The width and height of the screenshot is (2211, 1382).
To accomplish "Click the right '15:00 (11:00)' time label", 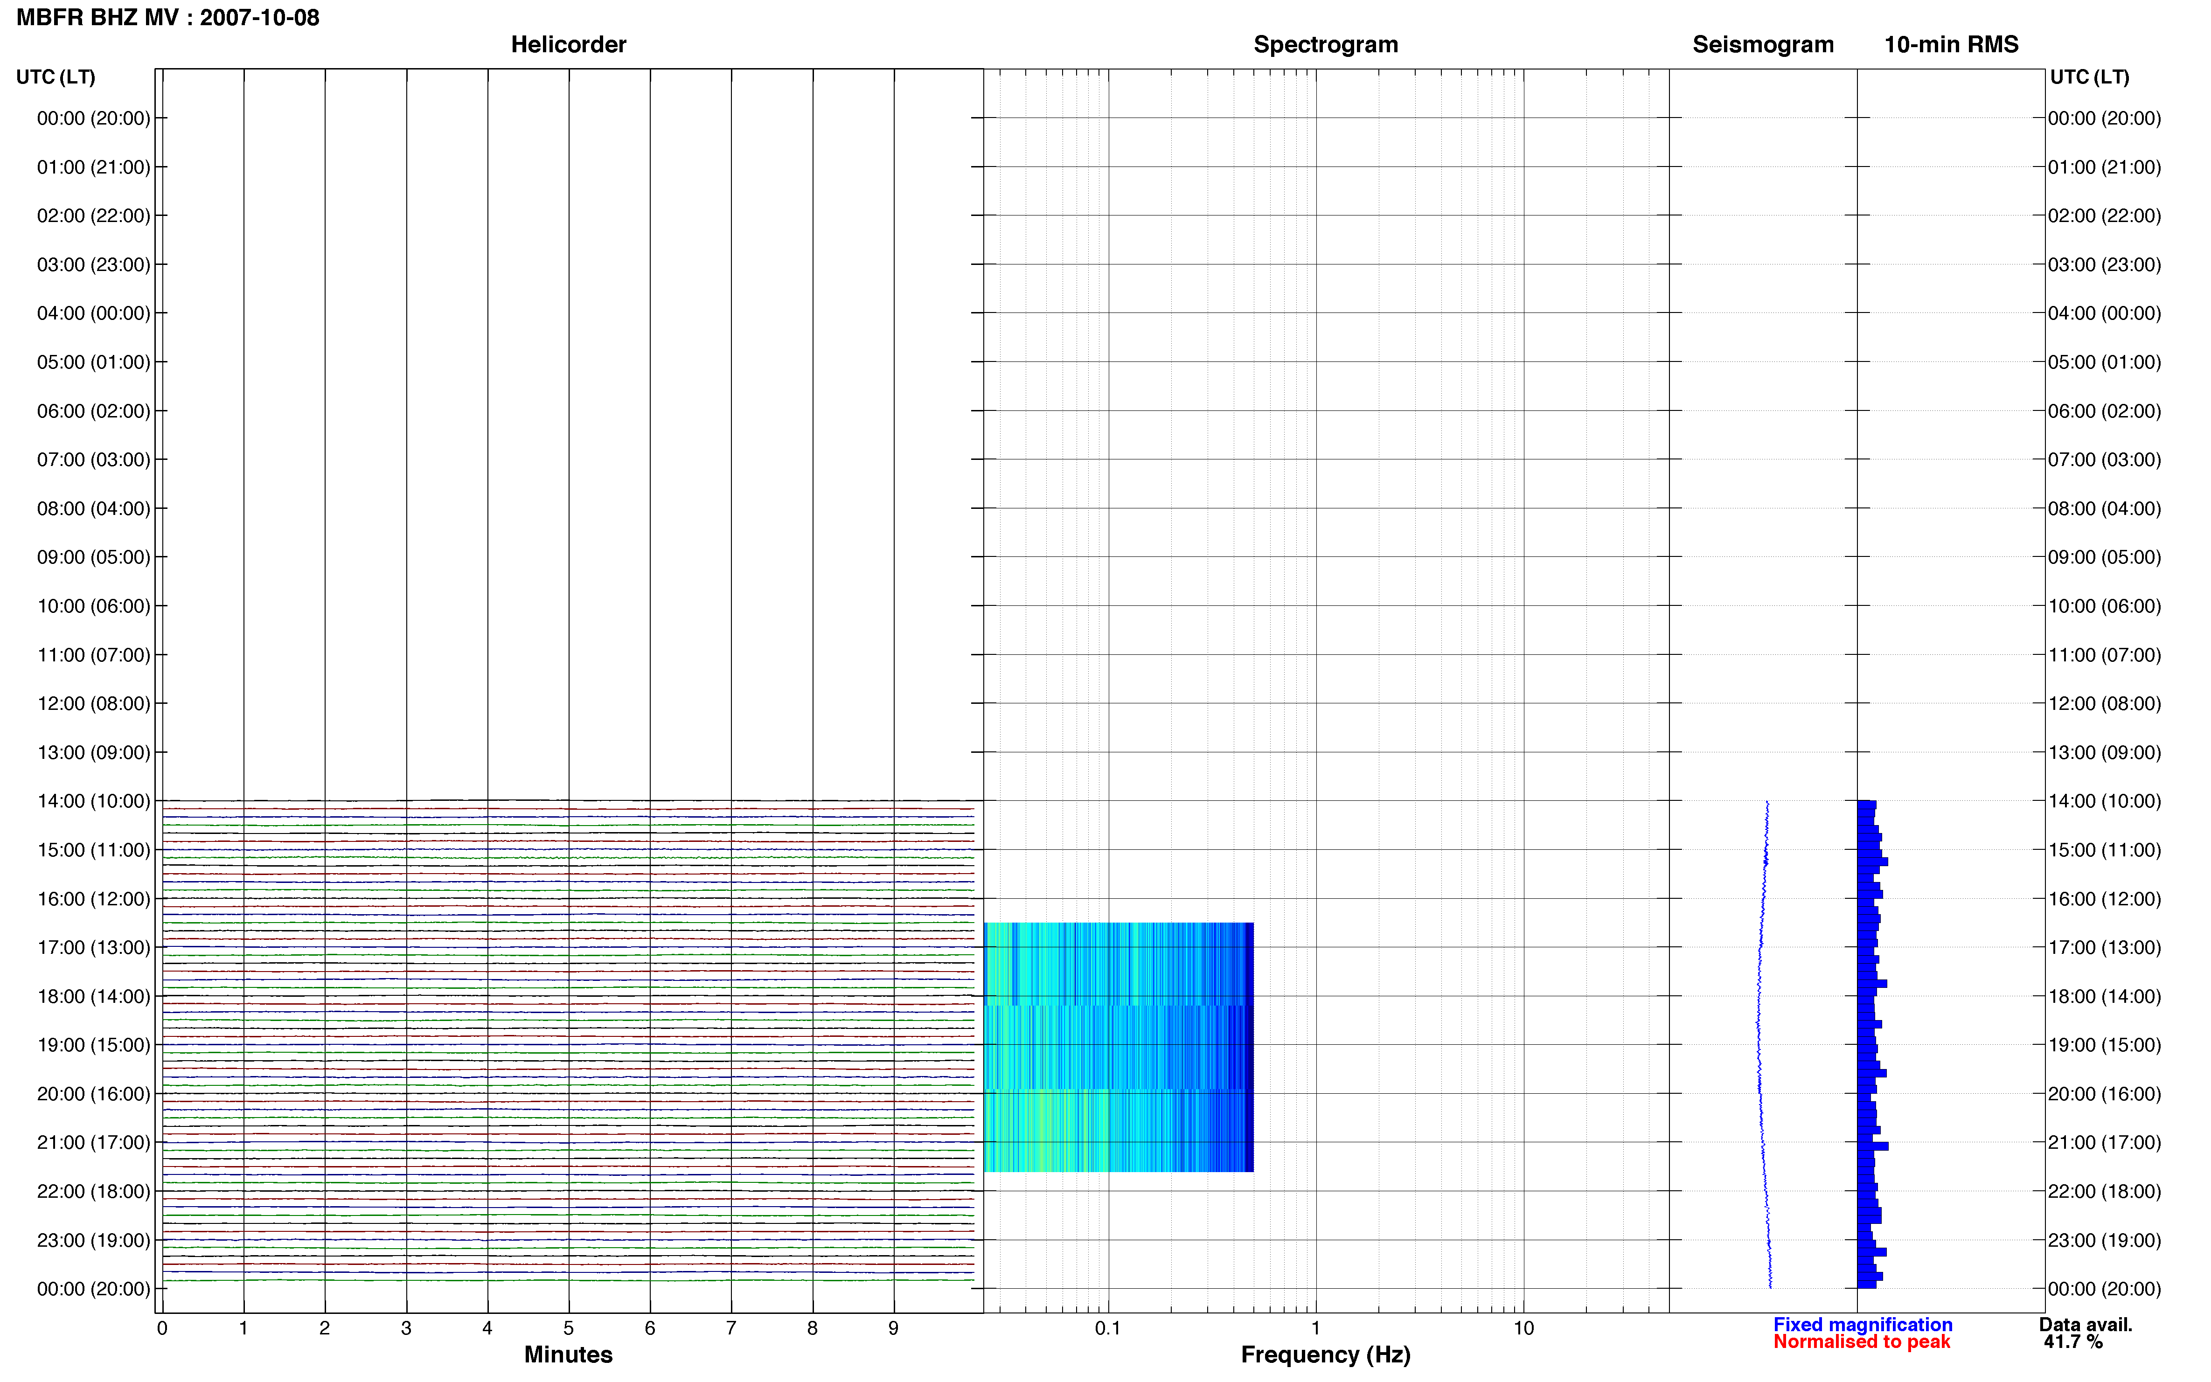I will [x=2104, y=849].
